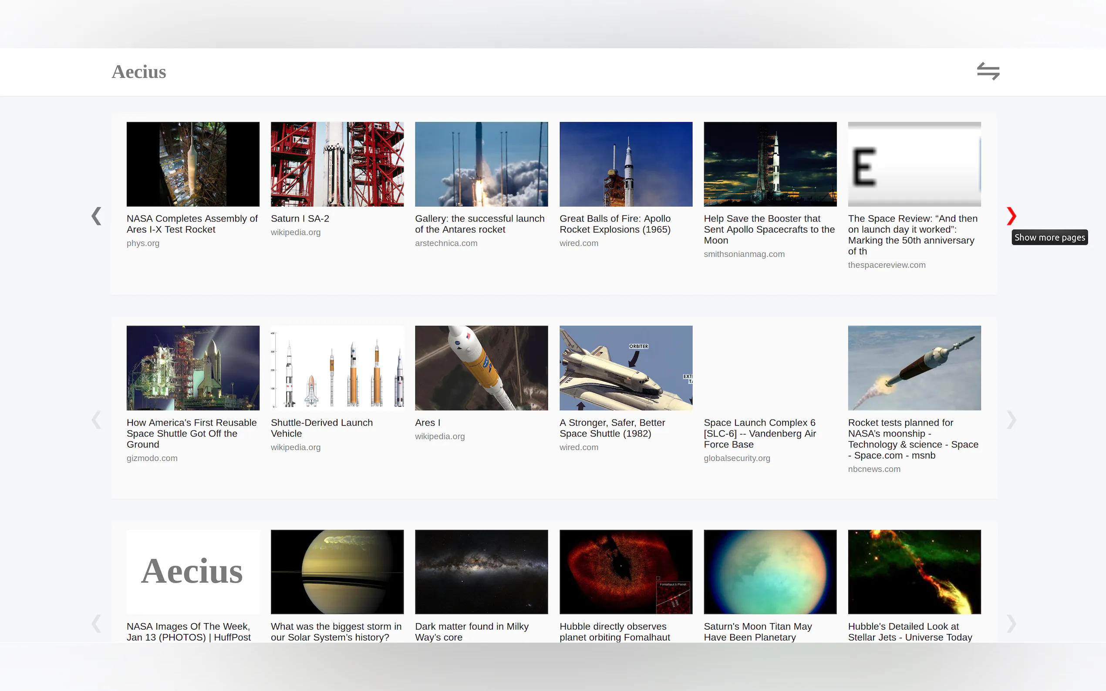Open 'Hubble's Detailed Look at Stellar Jets' title
This screenshot has height=691, width=1106.
coord(910,631)
